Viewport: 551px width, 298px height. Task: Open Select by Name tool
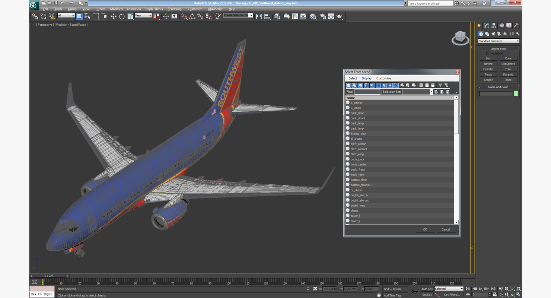[87, 16]
